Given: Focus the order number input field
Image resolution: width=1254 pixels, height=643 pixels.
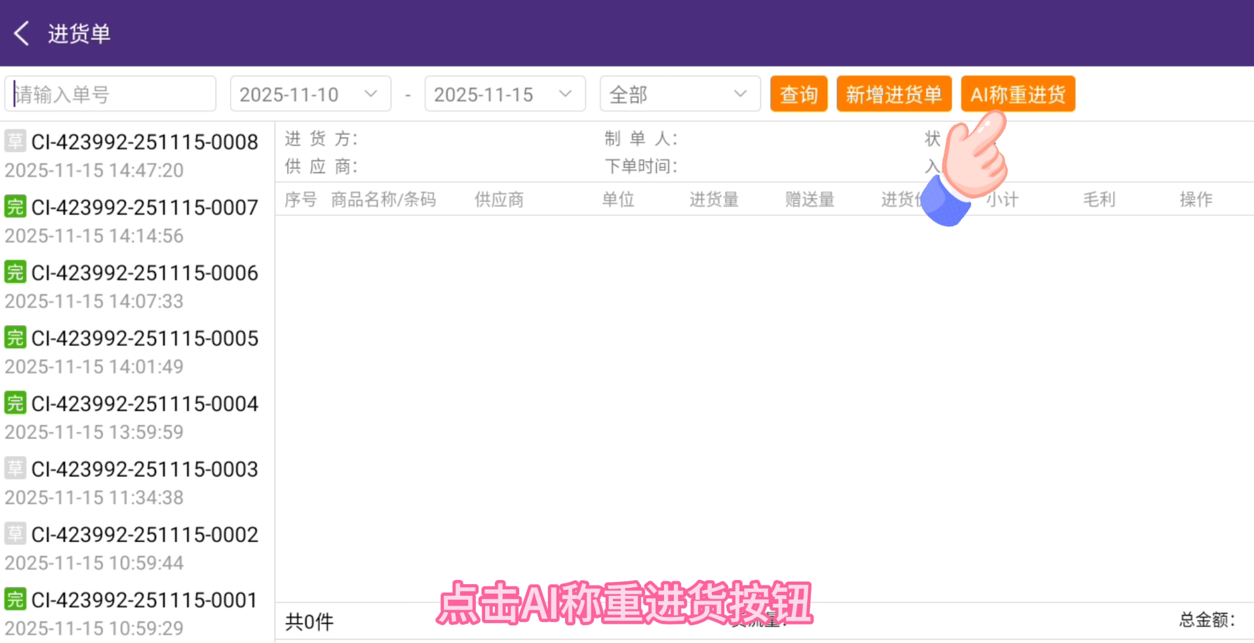Looking at the screenshot, I should [111, 94].
